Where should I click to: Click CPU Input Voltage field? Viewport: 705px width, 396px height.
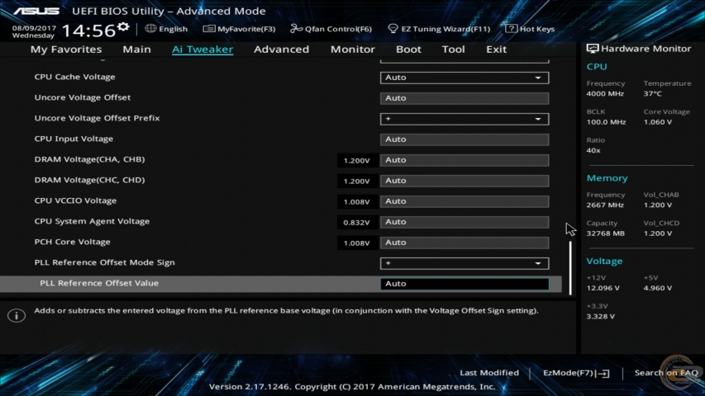[x=464, y=139]
